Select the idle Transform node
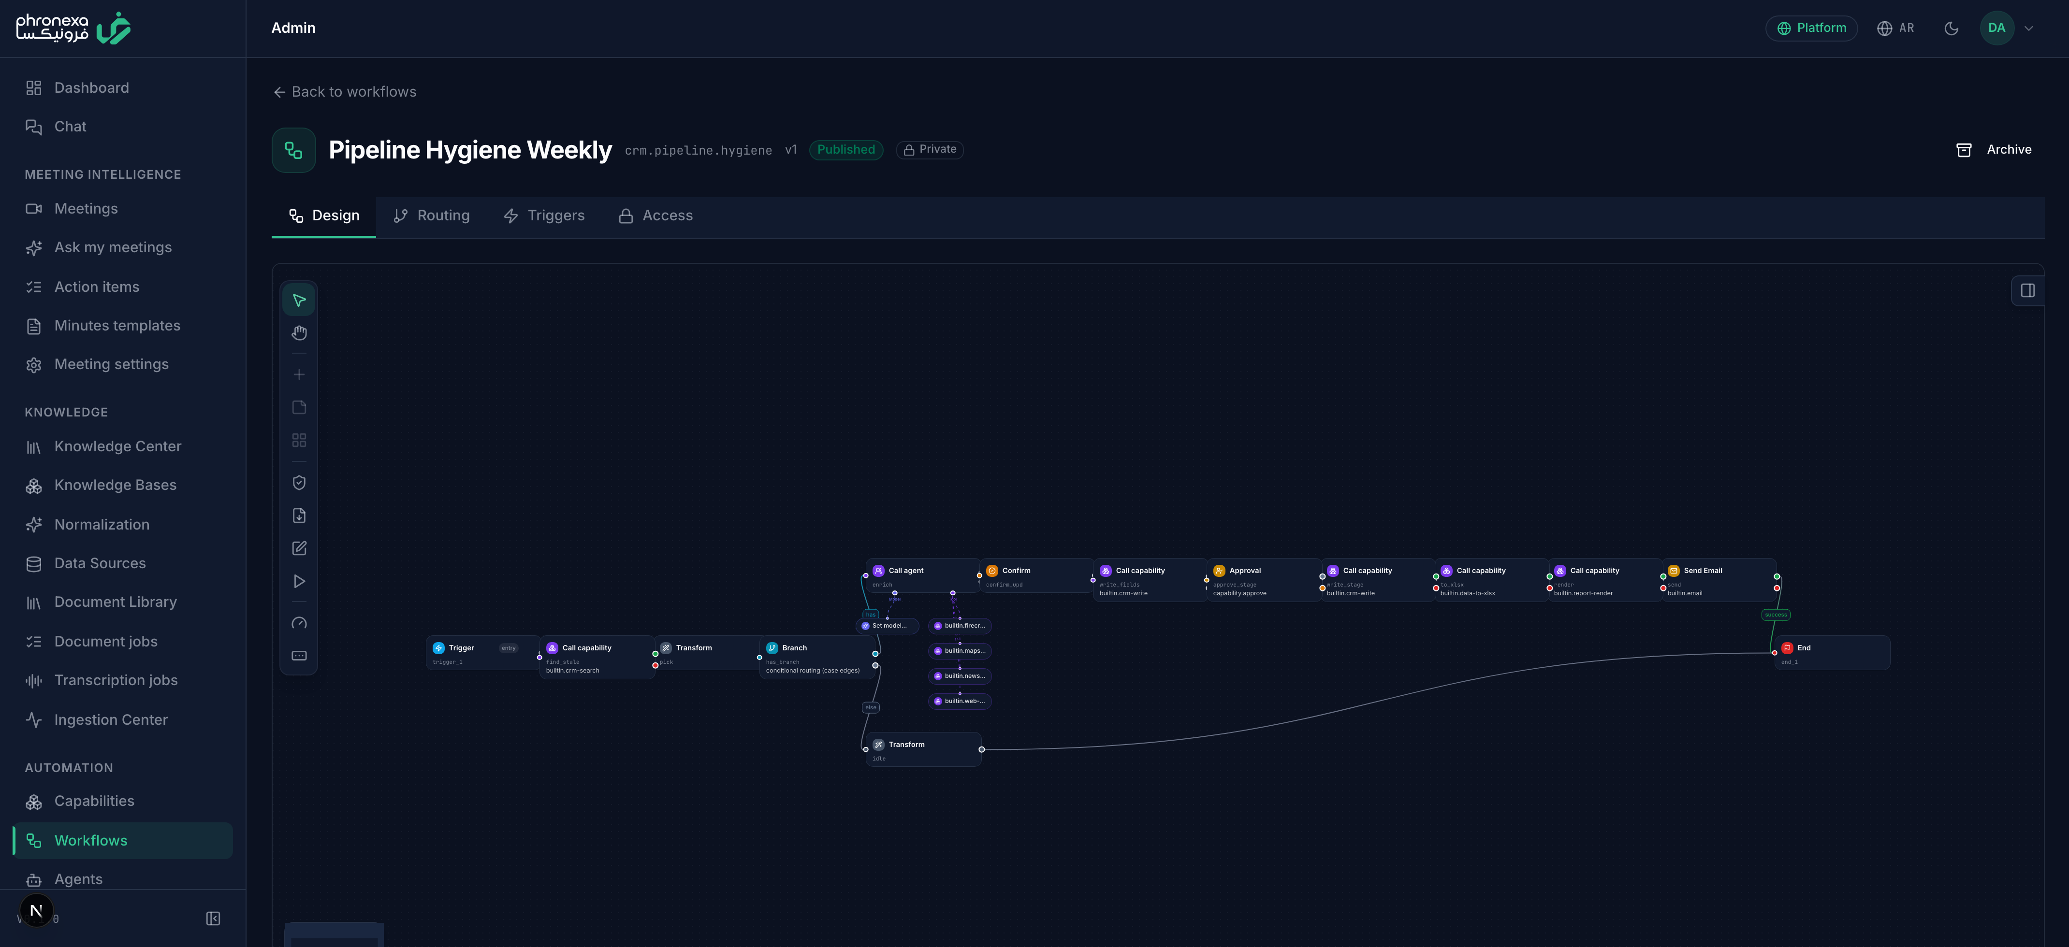The image size is (2069, 947). (x=923, y=750)
